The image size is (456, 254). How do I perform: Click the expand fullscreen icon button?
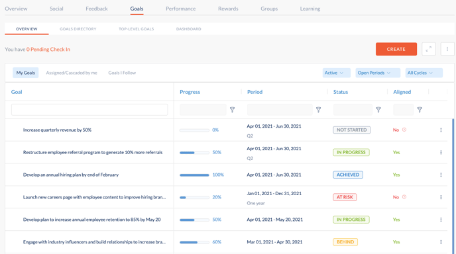click(x=429, y=49)
